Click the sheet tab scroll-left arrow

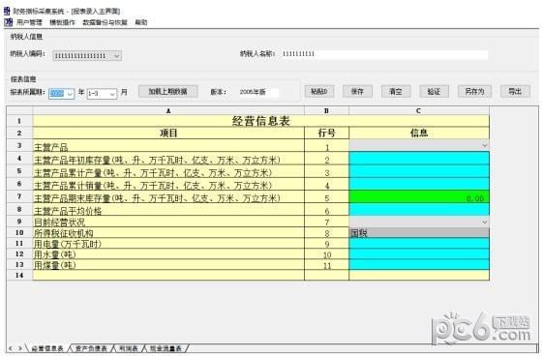click(11, 348)
